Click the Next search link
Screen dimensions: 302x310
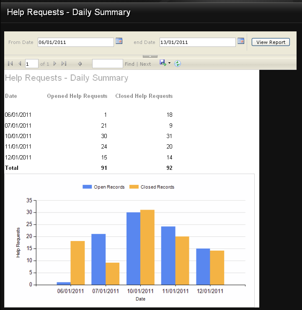145,64
